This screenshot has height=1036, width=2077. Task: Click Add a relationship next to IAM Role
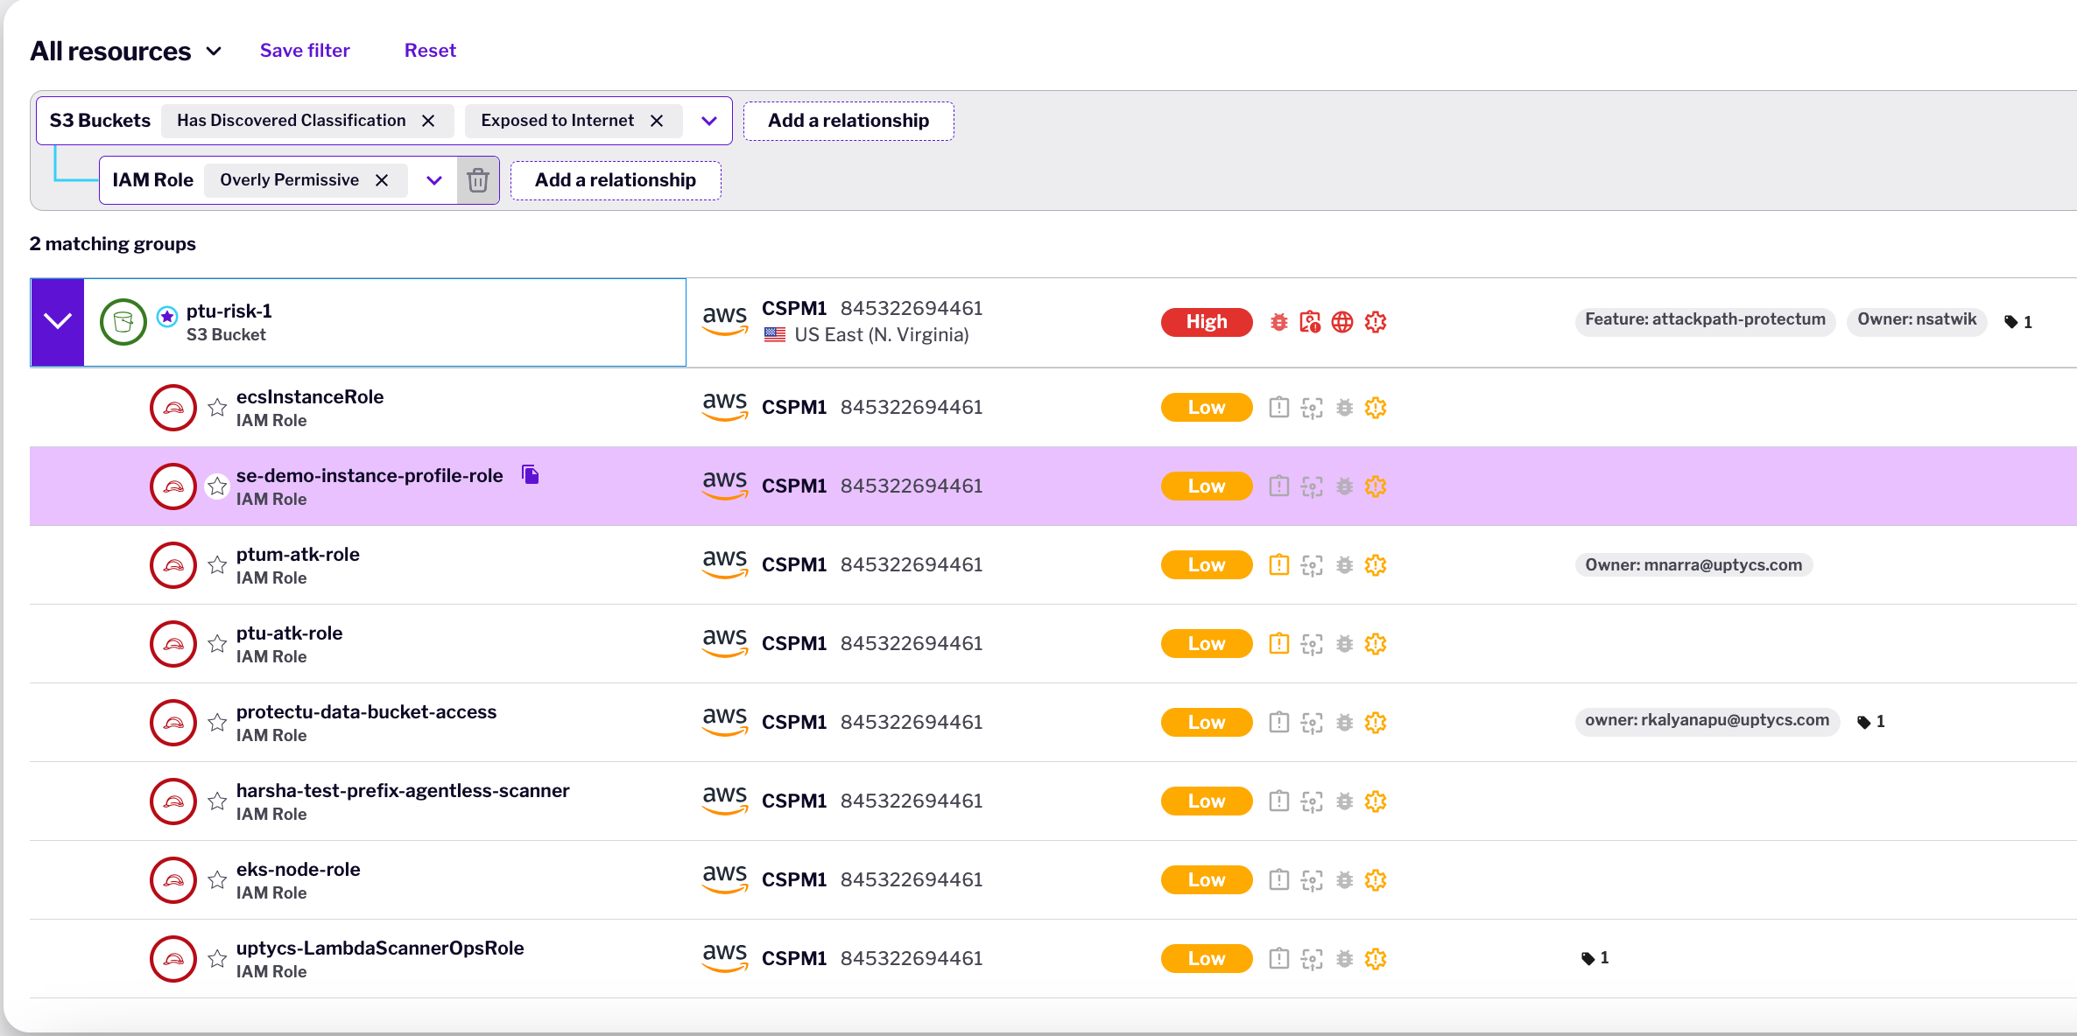point(615,180)
